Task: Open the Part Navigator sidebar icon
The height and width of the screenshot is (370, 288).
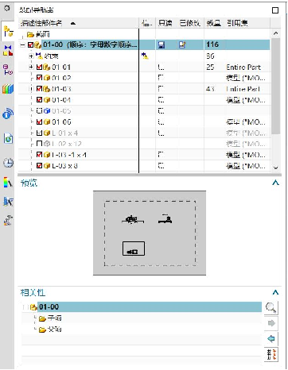Action: pos(8,70)
